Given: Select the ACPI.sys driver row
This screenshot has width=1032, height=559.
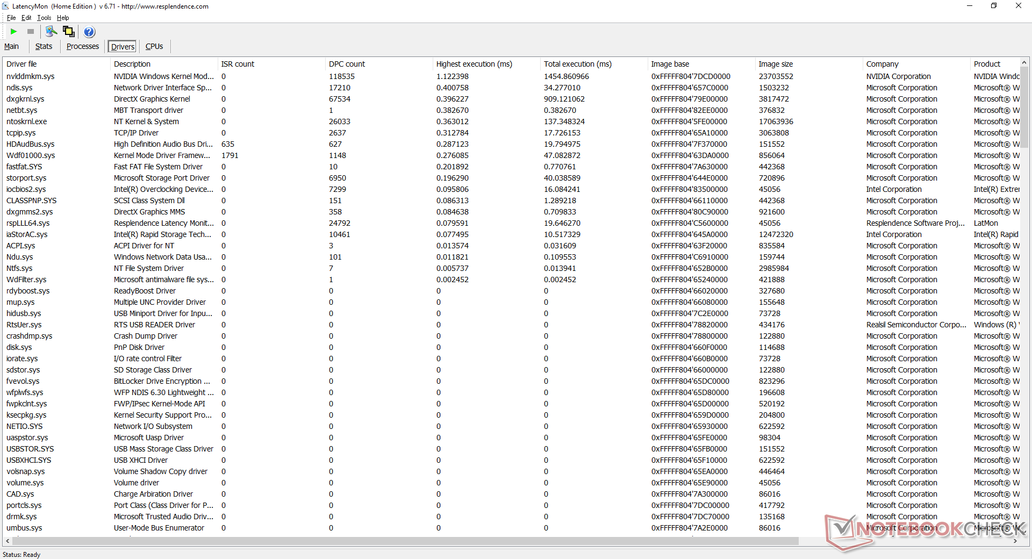Looking at the screenshot, I should tap(511, 246).
